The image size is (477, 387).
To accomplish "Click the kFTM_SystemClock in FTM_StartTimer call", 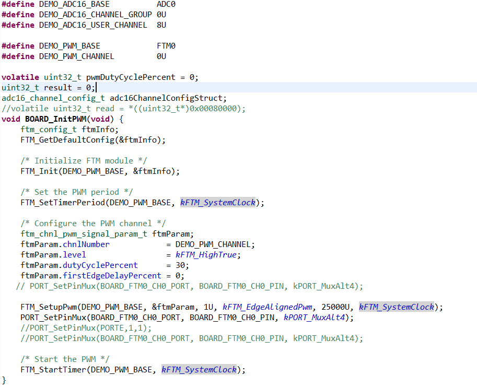I will 199,369.
